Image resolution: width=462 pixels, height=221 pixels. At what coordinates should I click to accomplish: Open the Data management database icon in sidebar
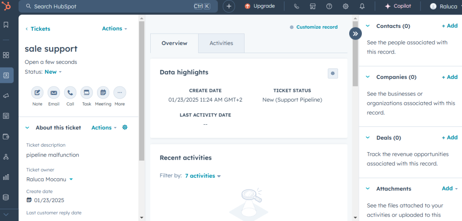pos(6,197)
